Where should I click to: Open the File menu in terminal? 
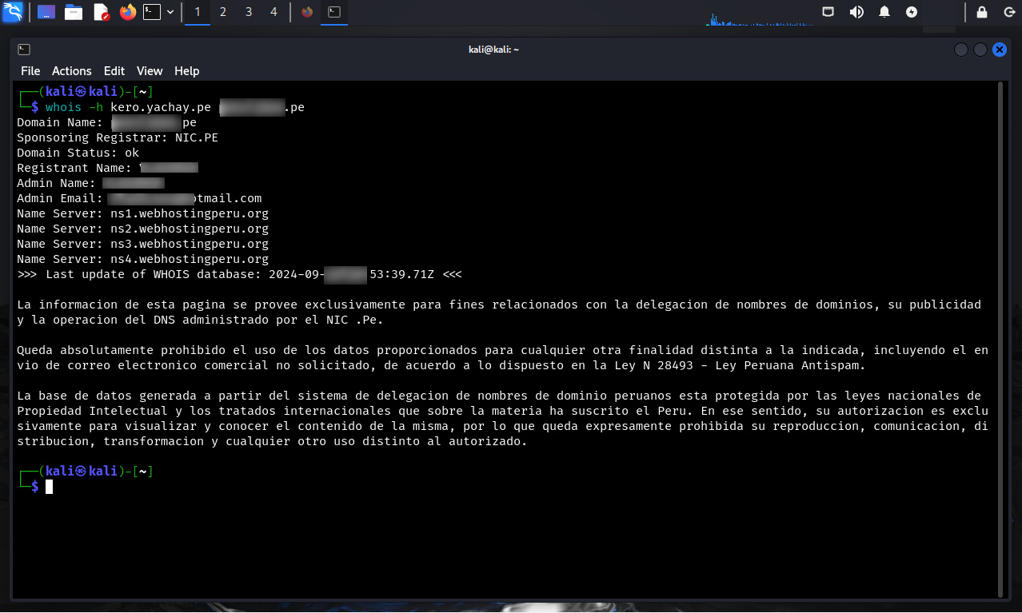pos(30,71)
